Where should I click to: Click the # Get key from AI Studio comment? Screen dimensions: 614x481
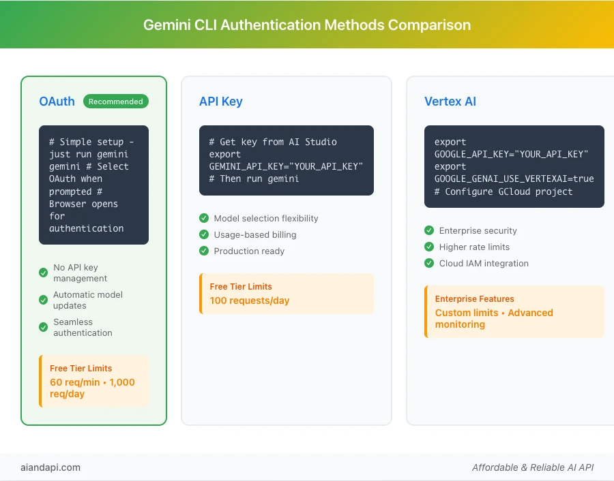(x=273, y=142)
